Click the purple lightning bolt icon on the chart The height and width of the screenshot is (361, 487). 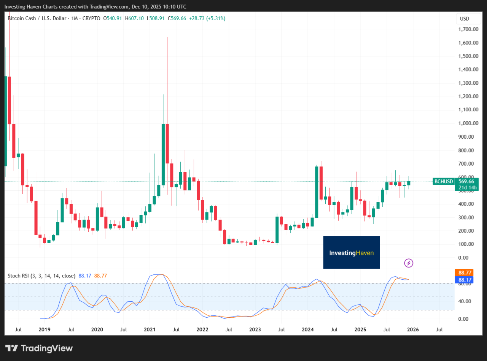408,263
